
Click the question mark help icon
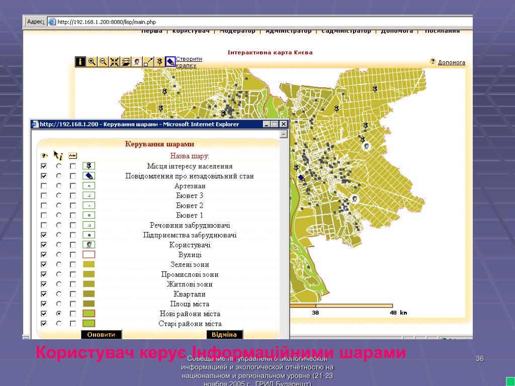pos(433,61)
